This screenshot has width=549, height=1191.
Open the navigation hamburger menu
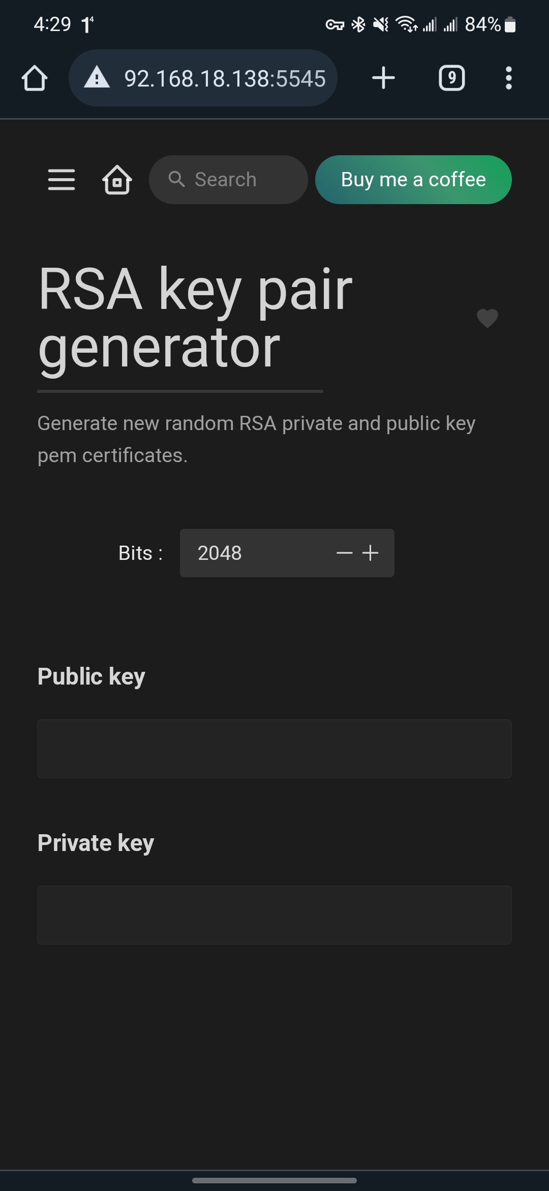coord(61,180)
